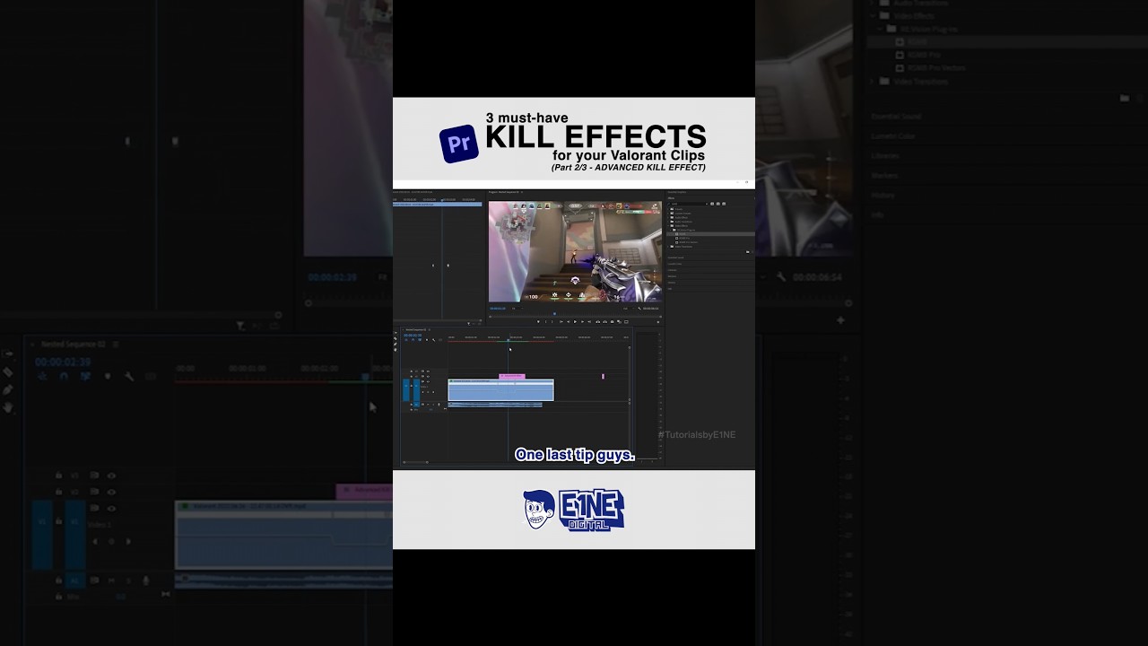Expand the Audio Transitions folder
This screenshot has height=646, width=1148.
pyautogui.click(x=668, y=222)
